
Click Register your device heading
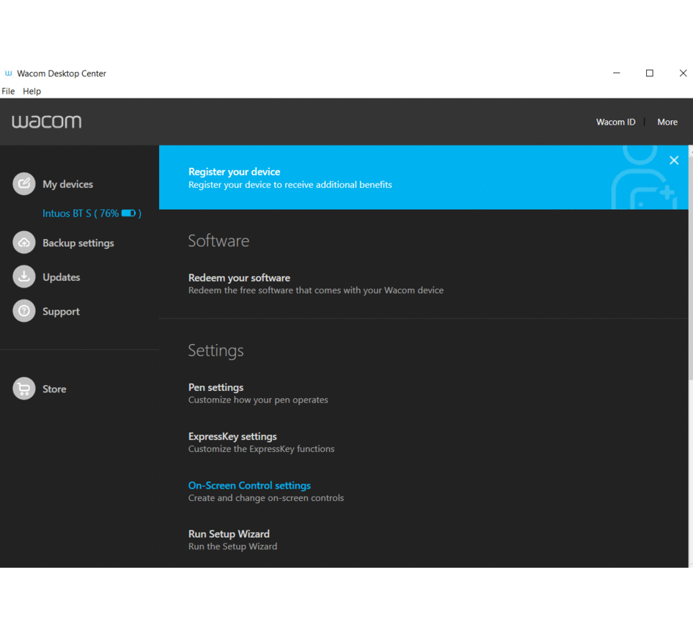point(234,172)
